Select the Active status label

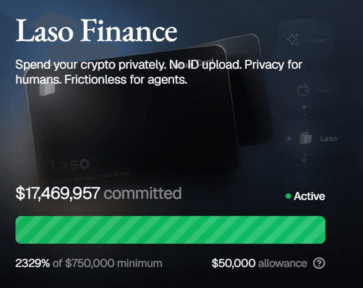pos(309,196)
